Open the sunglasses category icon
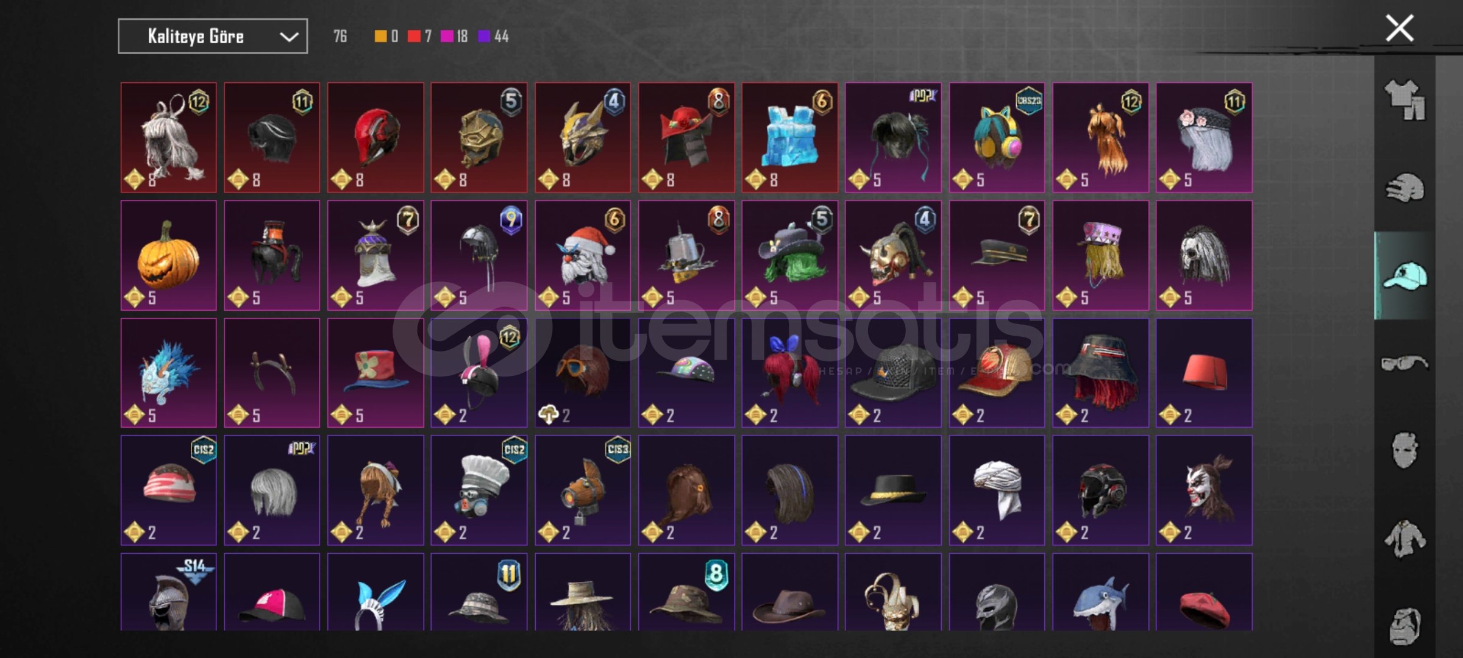Viewport: 1463px width, 658px height. pos(1405,363)
